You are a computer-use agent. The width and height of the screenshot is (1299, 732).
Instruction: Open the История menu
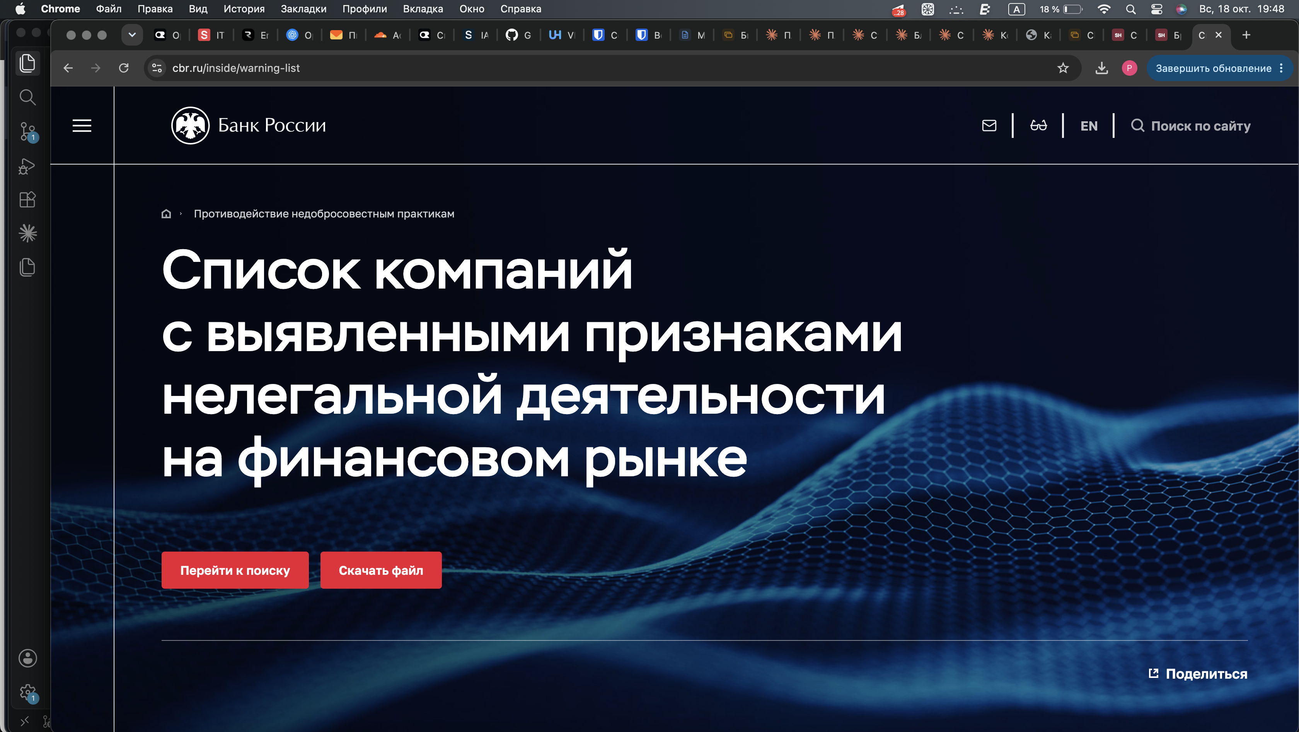tap(244, 8)
